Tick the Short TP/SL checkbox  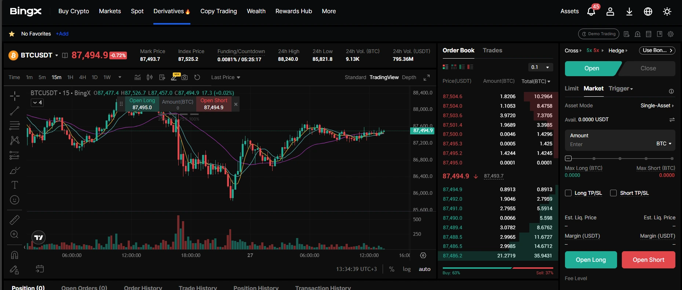tap(613, 193)
